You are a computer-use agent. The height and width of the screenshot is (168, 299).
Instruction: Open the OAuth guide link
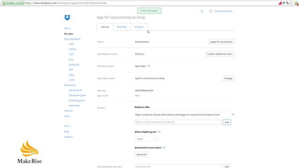point(75,90)
